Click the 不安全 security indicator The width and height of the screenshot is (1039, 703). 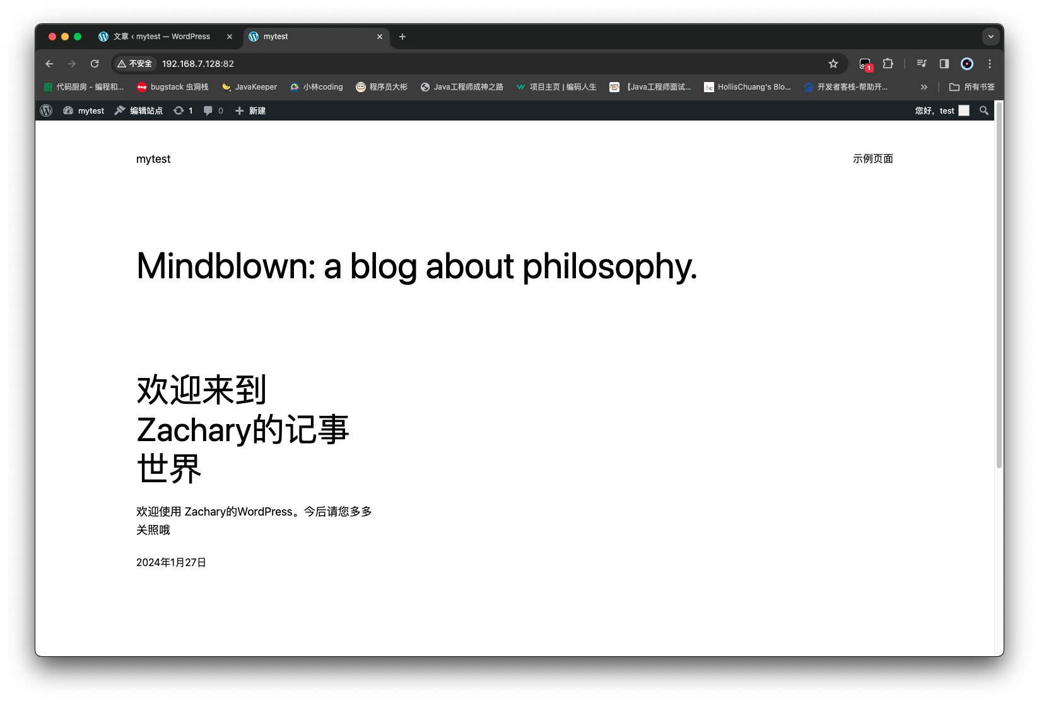135,64
